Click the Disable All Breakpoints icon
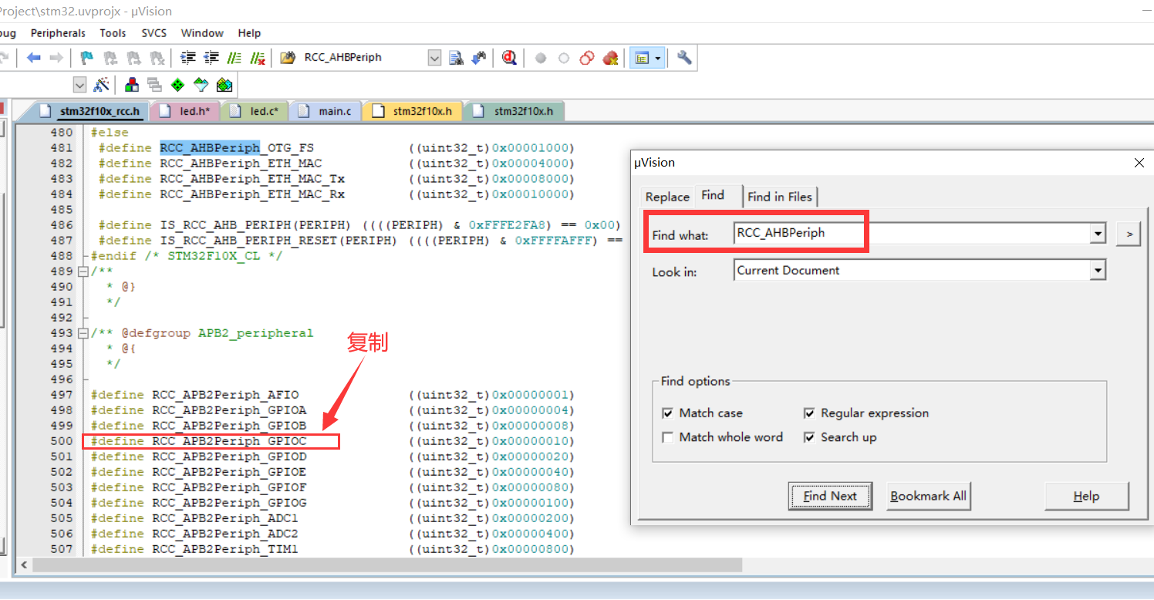This screenshot has width=1154, height=600. pyautogui.click(x=587, y=58)
